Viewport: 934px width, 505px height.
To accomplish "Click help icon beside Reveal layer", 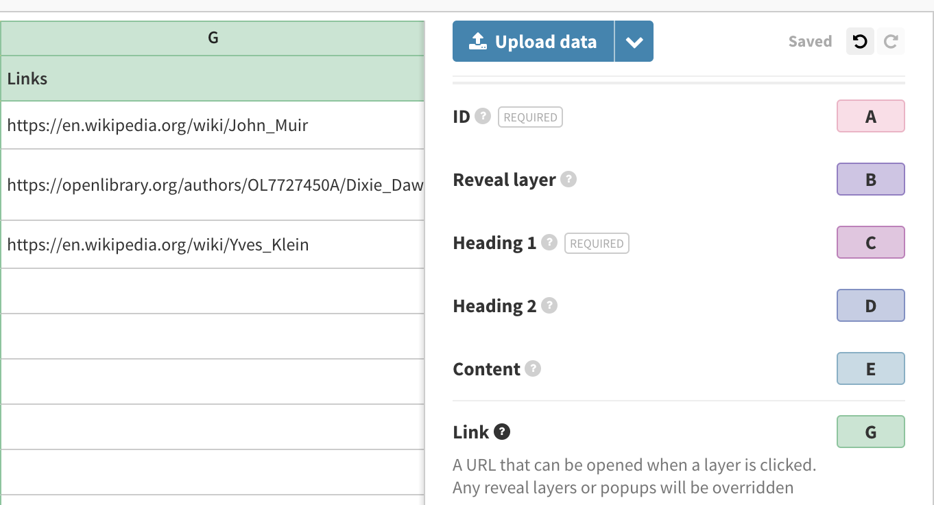I will [568, 179].
